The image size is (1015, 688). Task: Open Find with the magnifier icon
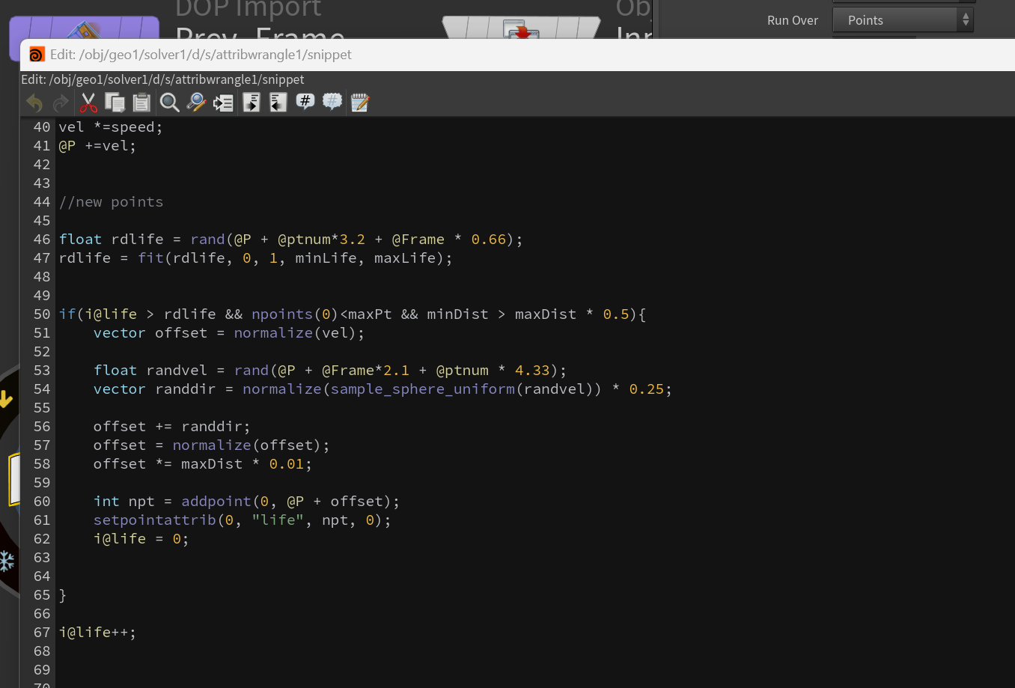coord(170,103)
